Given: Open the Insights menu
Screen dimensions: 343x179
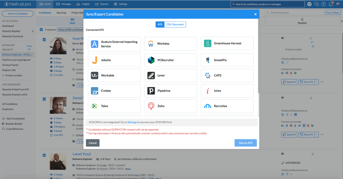Looking at the screenshot, I should point(83,4).
